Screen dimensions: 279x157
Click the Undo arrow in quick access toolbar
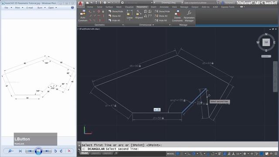[x=109, y=3]
